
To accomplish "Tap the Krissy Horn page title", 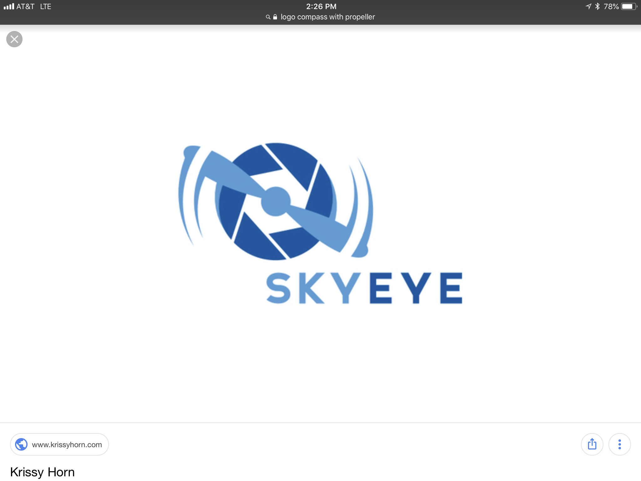I will [42, 472].
